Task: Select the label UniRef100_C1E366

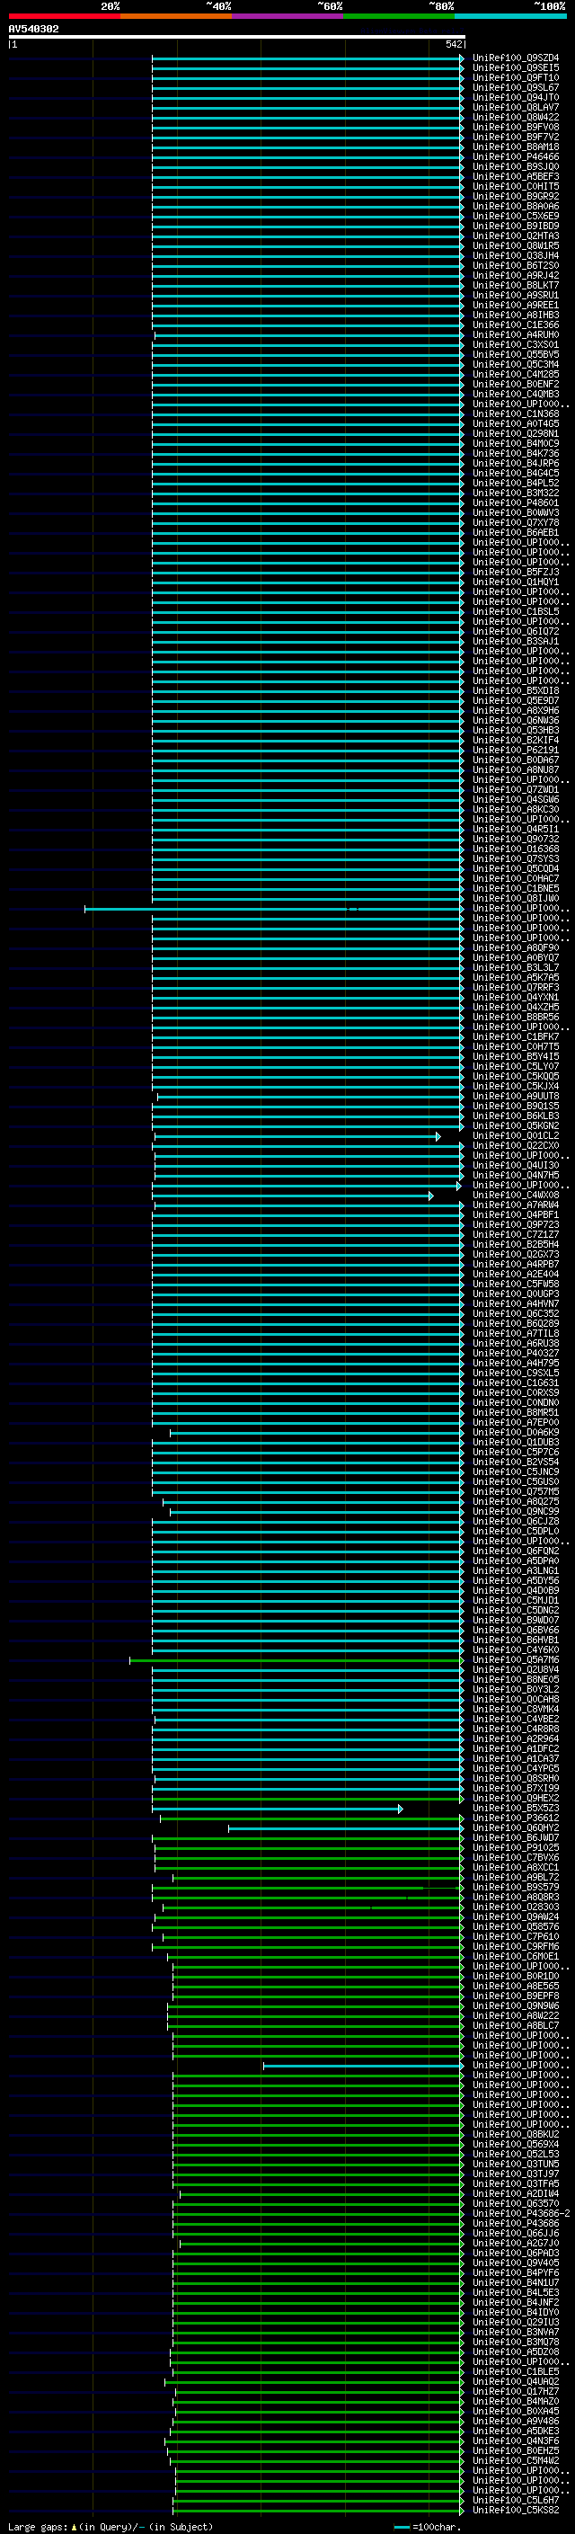Action: tap(516, 325)
